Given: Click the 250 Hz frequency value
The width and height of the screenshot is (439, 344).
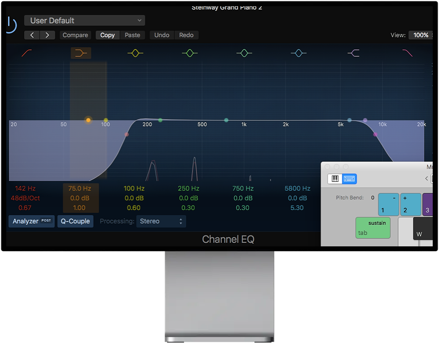Looking at the screenshot, I should 189,189.
